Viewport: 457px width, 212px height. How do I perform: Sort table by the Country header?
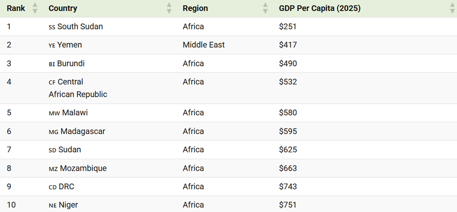[x=63, y=8]
